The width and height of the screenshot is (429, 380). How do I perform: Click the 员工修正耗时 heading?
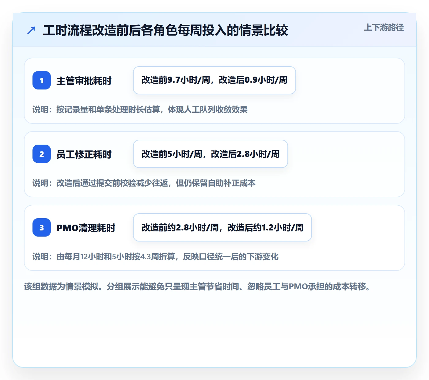point(84,154)
